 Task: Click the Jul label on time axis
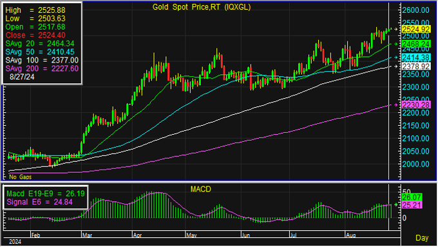coord(293,235)
